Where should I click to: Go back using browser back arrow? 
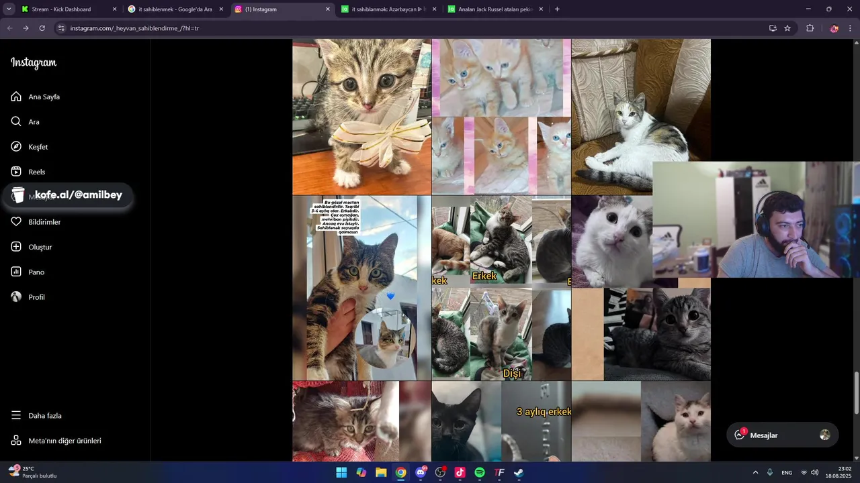(9, 28)
